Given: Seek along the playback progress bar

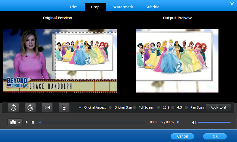Looking at the screenshot, I should [92, 122].
